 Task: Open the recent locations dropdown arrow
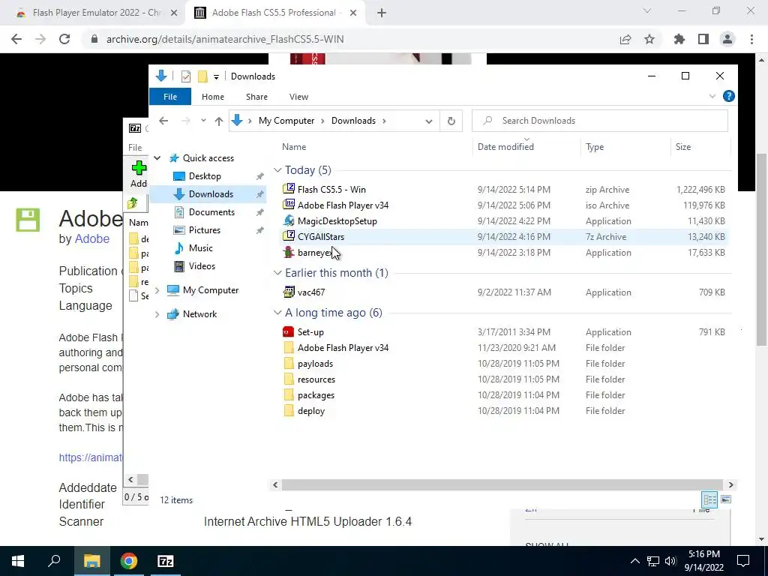203,121
